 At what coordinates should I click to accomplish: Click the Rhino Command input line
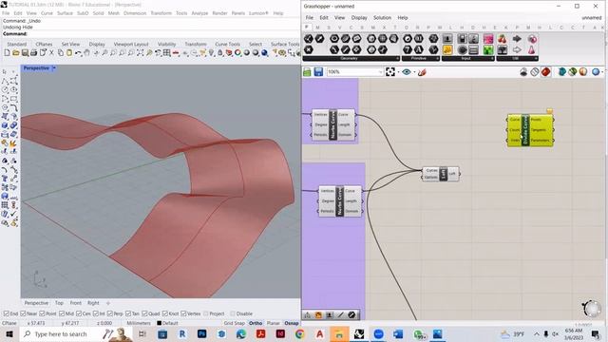click(x=151, y=34)
